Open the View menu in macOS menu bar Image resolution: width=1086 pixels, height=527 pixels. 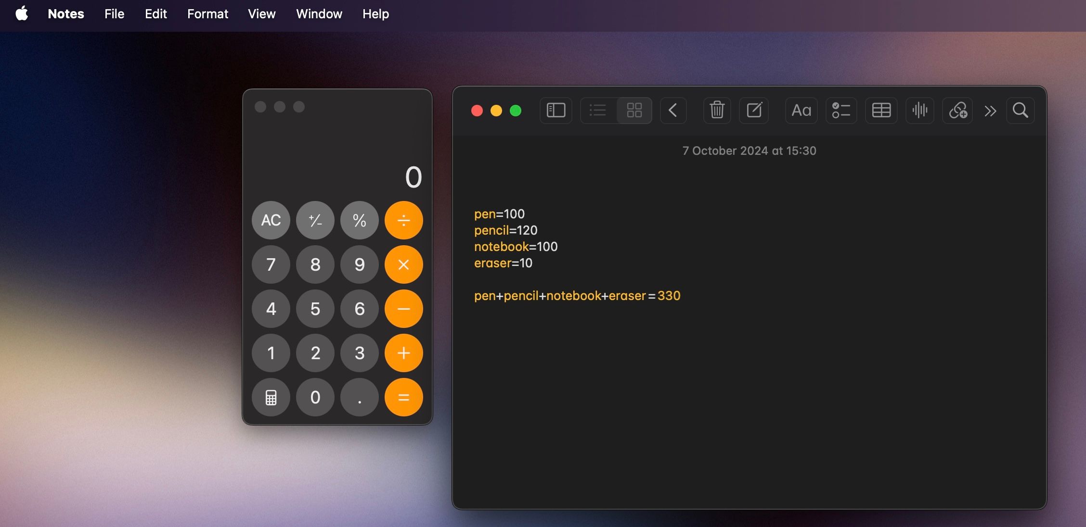coord(261,13)
